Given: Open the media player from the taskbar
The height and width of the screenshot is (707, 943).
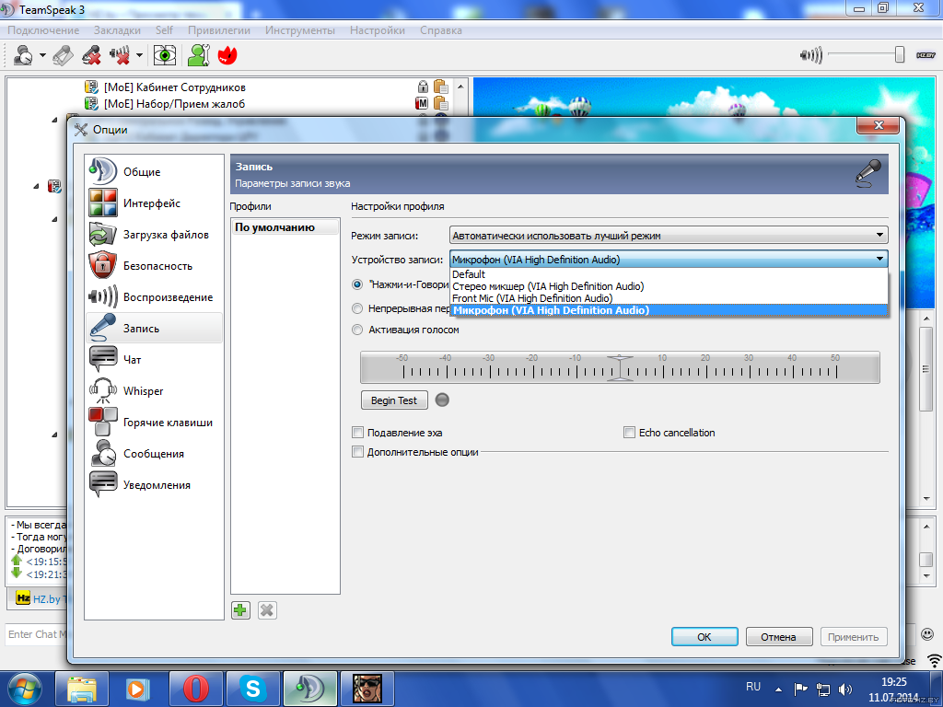Looking at the screenshot, I should click(x=138, y=689).
